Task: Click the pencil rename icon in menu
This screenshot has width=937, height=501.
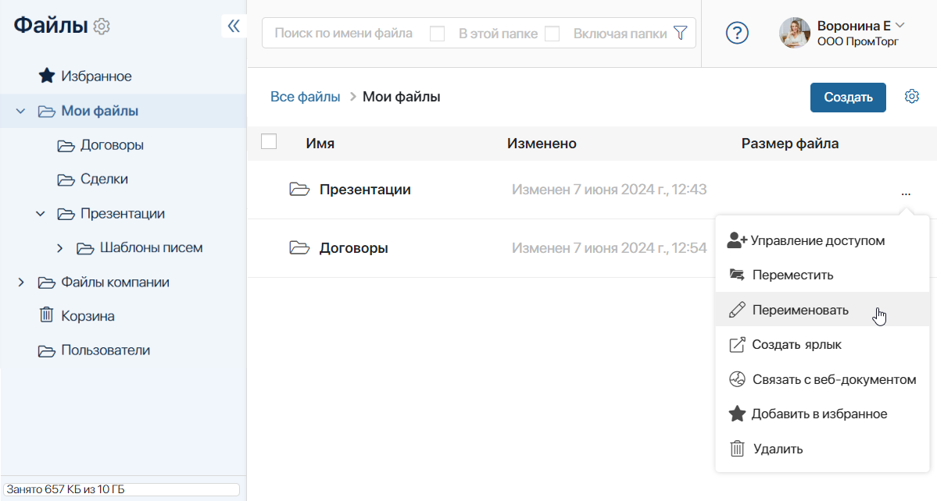Action: pos(737,310)
